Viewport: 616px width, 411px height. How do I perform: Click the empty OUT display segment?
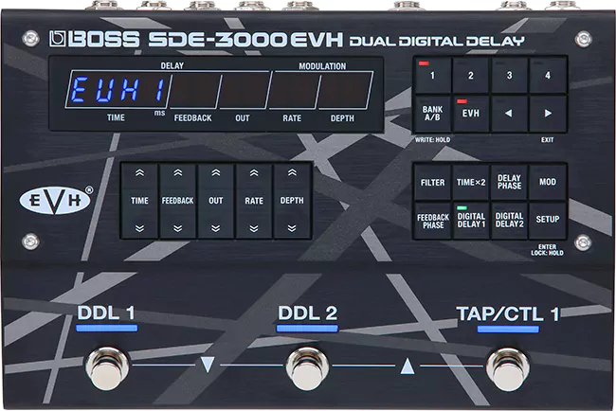pyautogui.click(x=244, y=90)
